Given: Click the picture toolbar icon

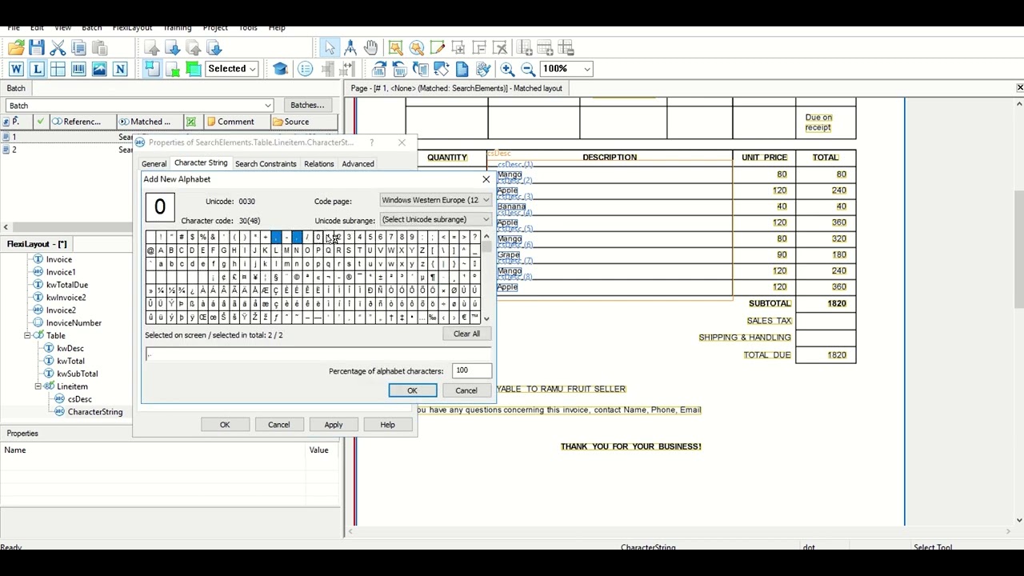Looking at the screenshot, I should pos(99,70).
